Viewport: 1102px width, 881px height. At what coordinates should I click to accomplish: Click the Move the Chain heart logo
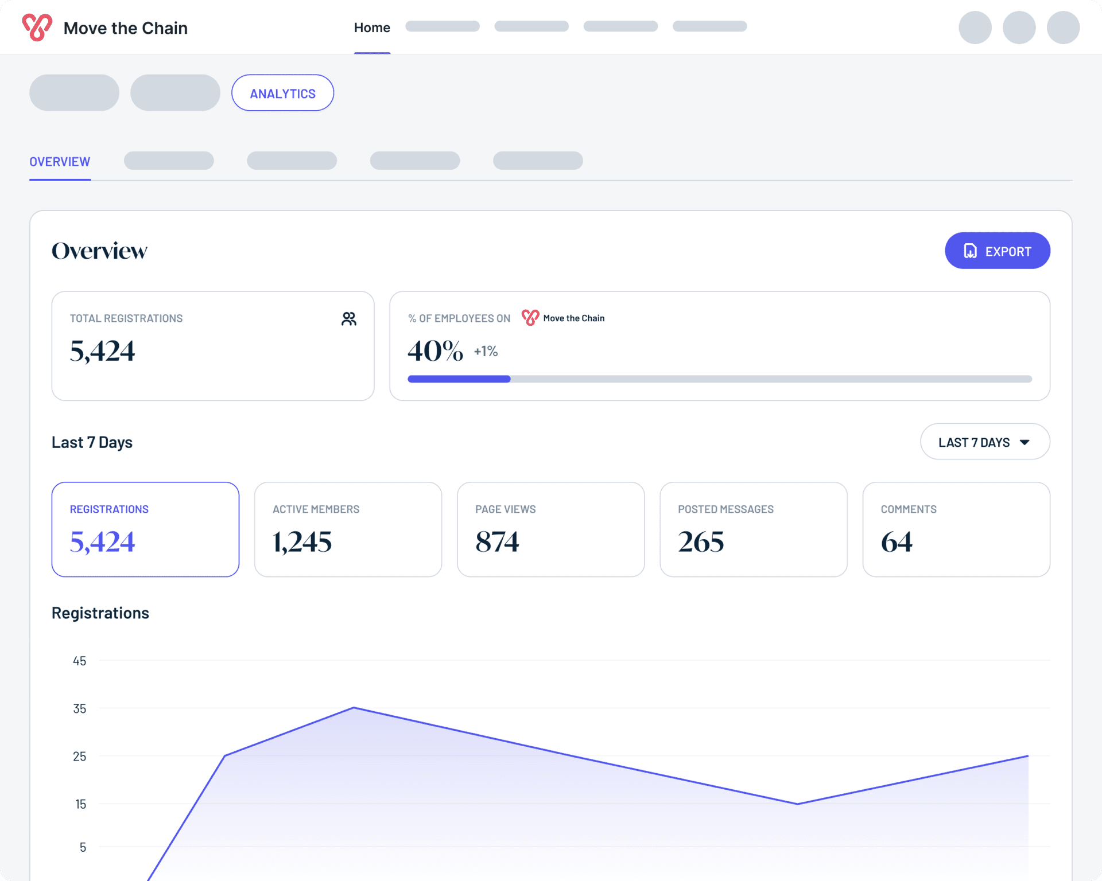[x=37, y=28]
